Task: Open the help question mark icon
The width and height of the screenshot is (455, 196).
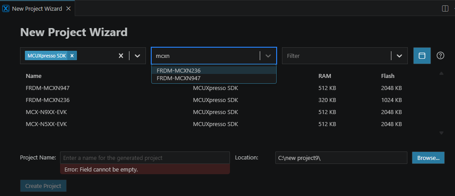Action: pyautogui.click(x=440, y=56)
